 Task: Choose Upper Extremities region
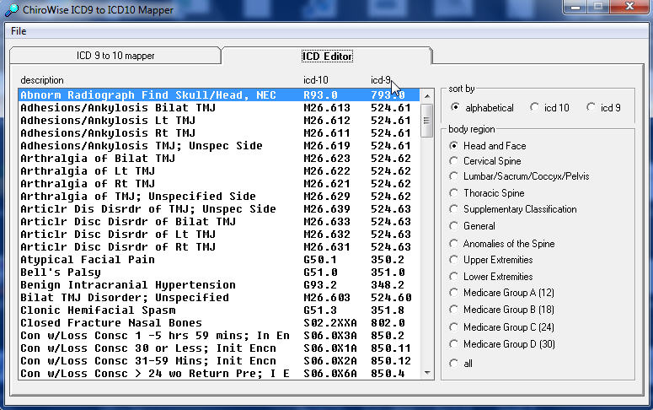tap(491, 260)
